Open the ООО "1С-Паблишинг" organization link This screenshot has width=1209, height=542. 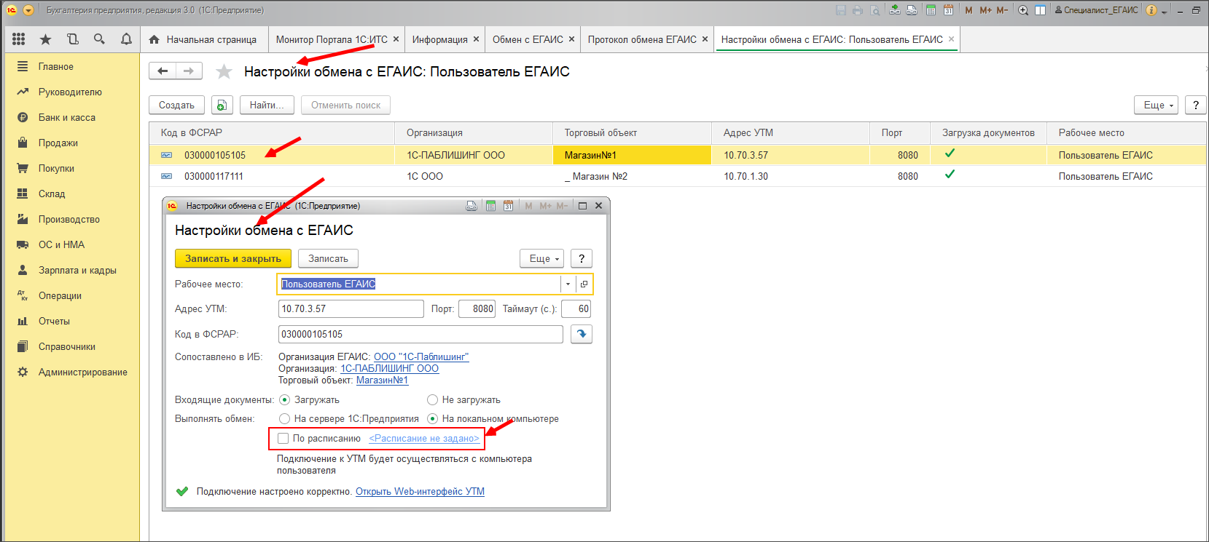point(421,356)
